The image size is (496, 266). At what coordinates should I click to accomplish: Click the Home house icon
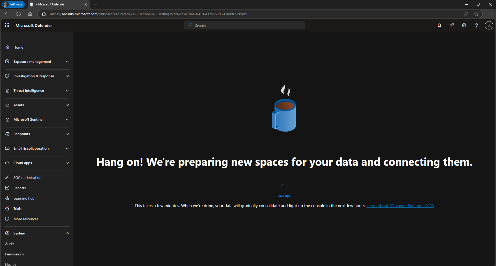pyautogui.click(x=7, y=47)
